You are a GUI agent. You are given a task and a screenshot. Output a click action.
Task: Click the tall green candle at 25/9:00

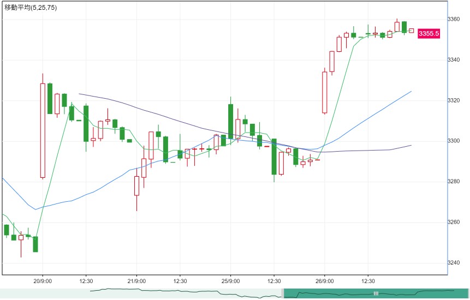point(230,121)
